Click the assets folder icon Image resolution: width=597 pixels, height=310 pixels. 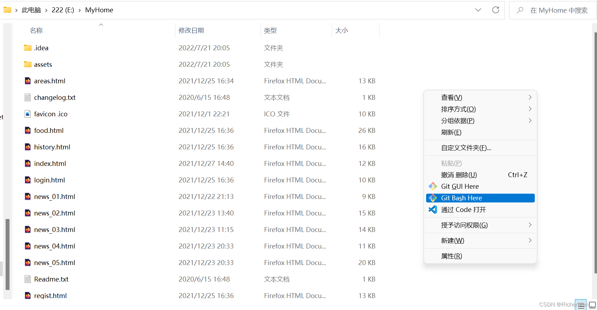click(28, 64)
